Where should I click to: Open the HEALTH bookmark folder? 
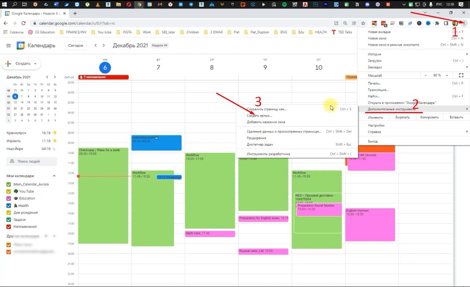tap(318, 32)
